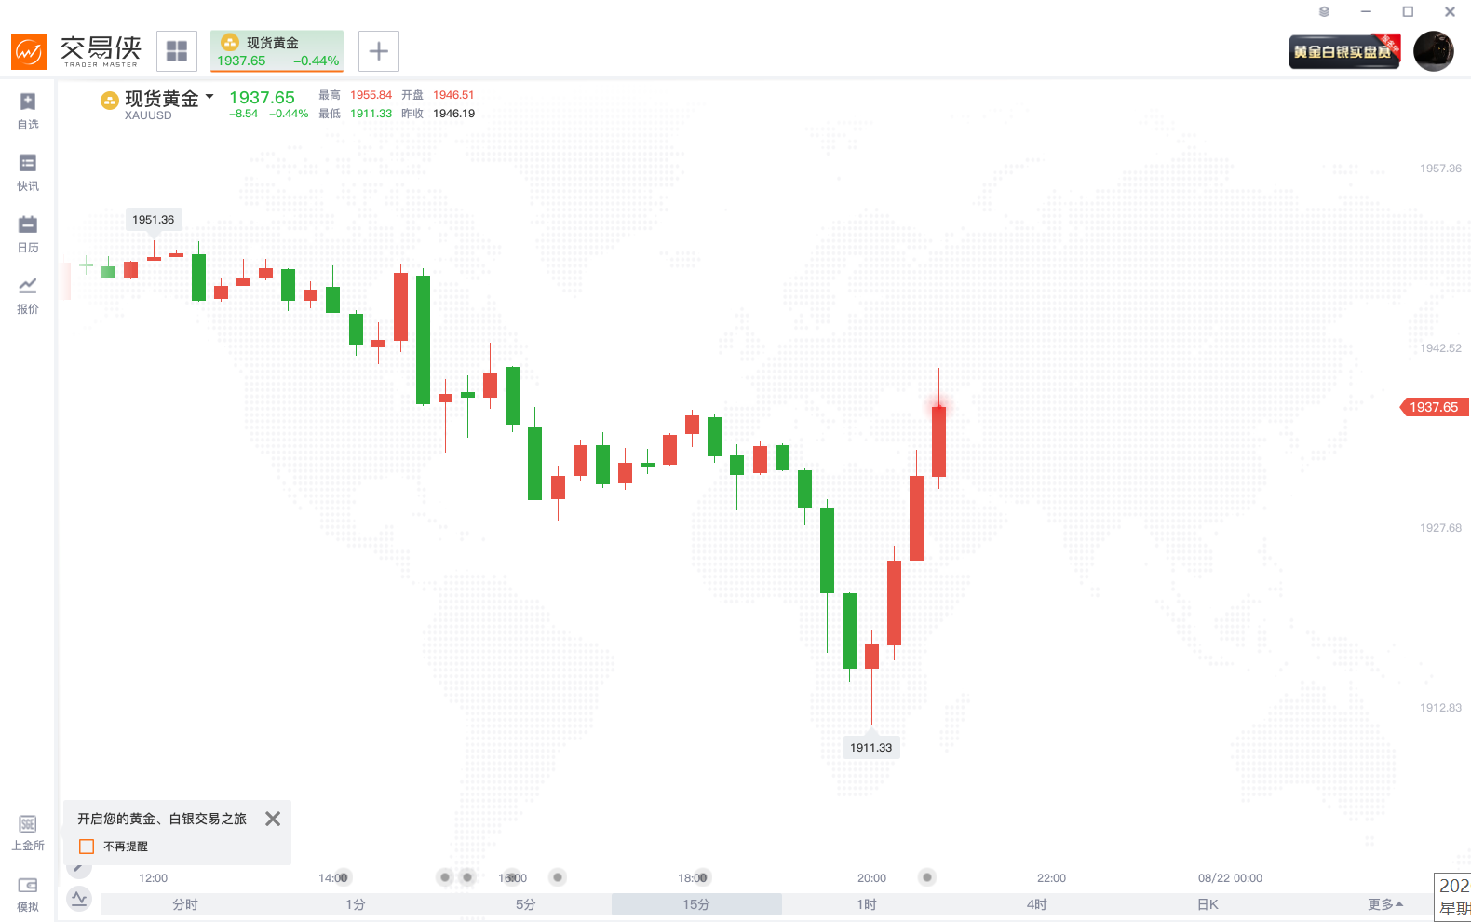This screenshot has height=922, width=1471.
Task: Switch to the 1时 timeframe tab
Action: pyautogui.click(x=867, y=904)
